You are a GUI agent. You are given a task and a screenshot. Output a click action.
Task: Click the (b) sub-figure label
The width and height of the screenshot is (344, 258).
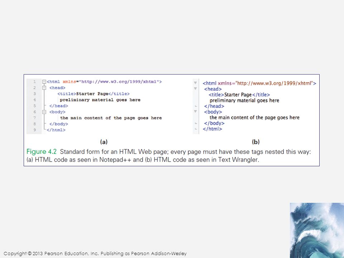[256, 142]
